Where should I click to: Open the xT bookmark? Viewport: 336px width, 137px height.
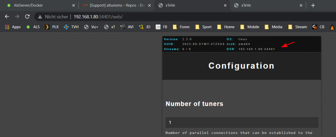(x=110, y=27)
